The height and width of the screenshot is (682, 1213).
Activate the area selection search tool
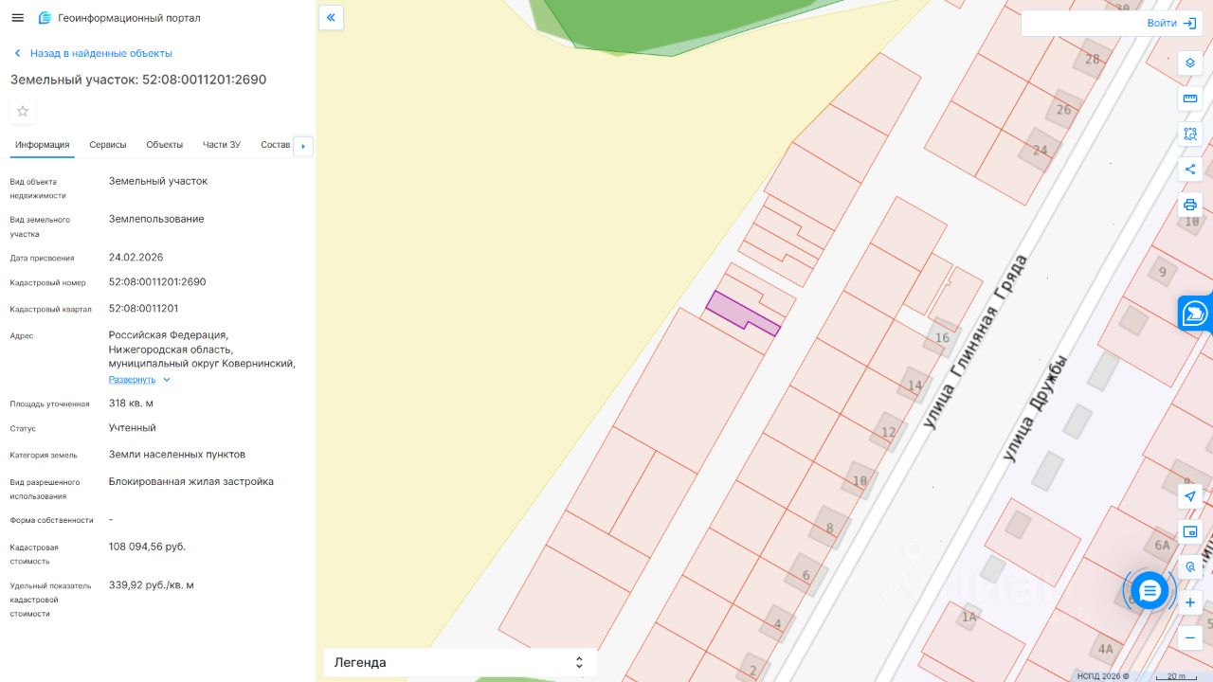click(1190, 134)
